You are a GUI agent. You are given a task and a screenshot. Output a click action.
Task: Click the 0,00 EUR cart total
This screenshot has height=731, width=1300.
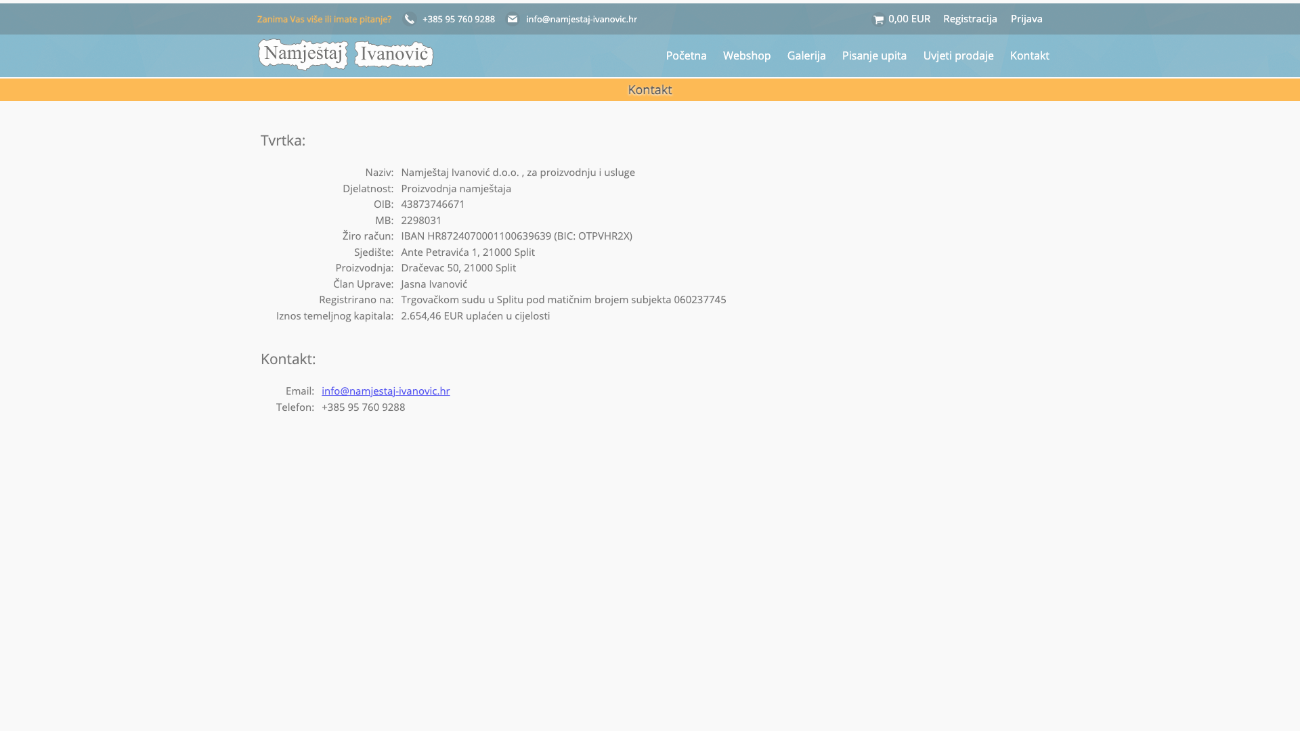click(x=909, y=19)
